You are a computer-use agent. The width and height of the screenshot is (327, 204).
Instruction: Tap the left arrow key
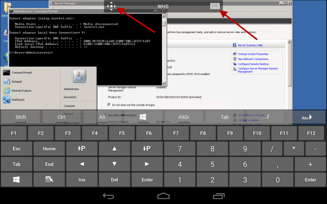pos(82,164)
